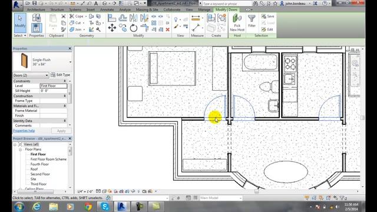
Task: Click the 1/4" = 1'-0" view scale
Action: pyautogui.click(x=85, y=191)
